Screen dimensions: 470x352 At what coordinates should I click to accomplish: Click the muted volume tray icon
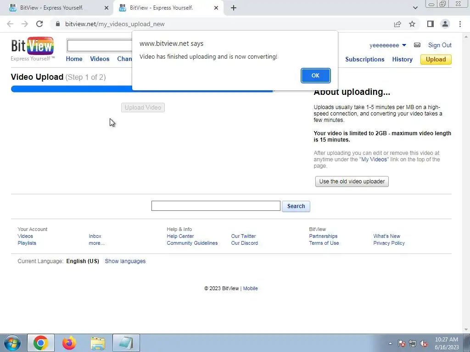point(424,343)
